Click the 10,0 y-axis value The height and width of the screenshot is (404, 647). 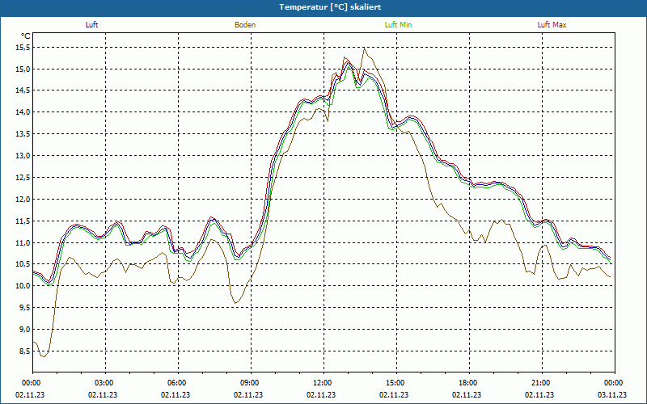(23, 286)
